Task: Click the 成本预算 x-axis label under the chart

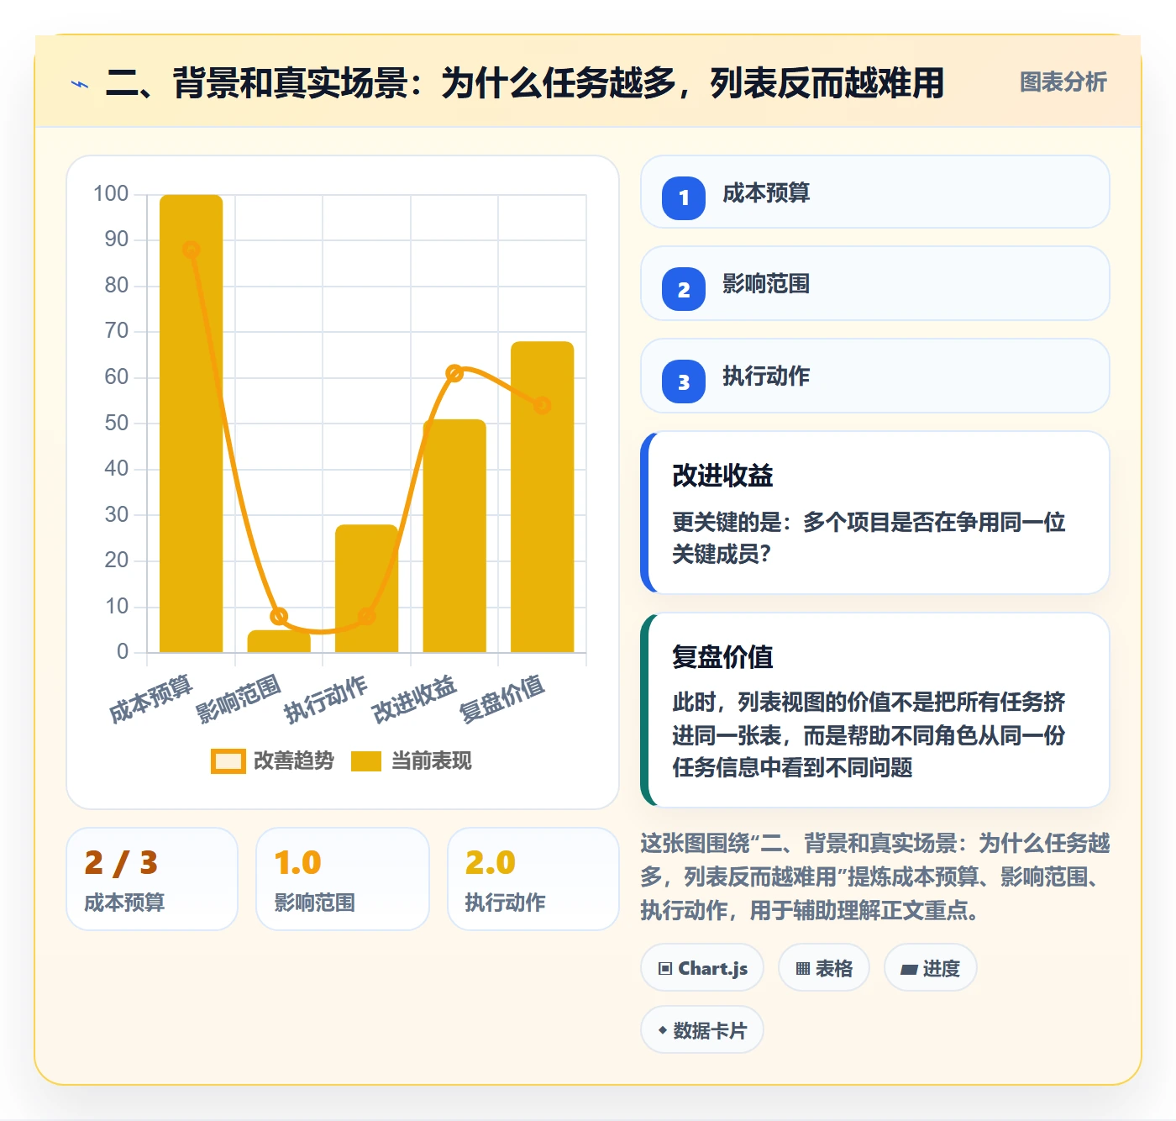Action: pyautogui.click(x=151, y=699)
